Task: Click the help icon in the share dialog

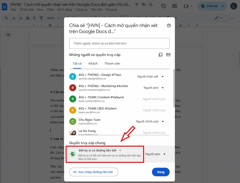Action: click(168, 25)
